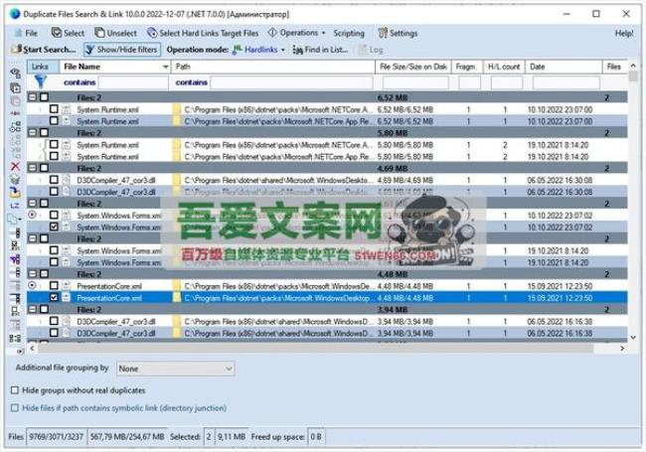Click the File Name filter input box

coord(133,82)
